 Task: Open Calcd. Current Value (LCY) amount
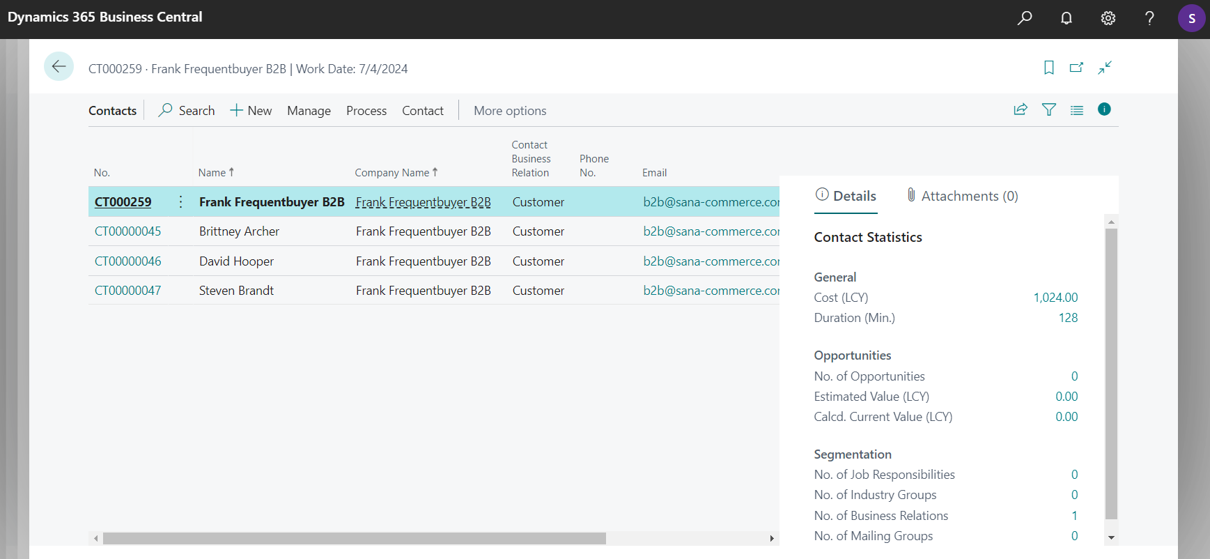click(1066, 417)
